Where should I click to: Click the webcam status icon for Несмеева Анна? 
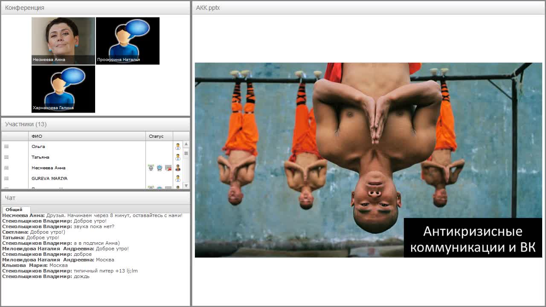tap(159, 168)
